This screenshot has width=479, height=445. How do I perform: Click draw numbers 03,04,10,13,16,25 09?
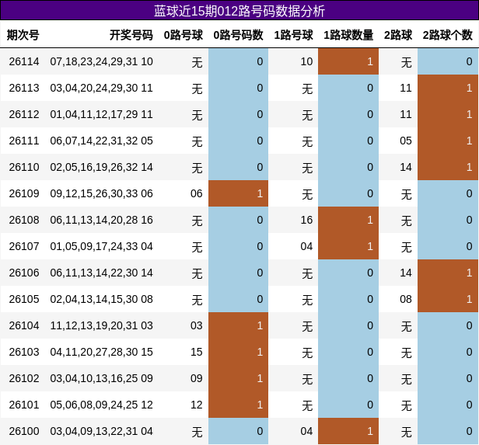(101, 378)
